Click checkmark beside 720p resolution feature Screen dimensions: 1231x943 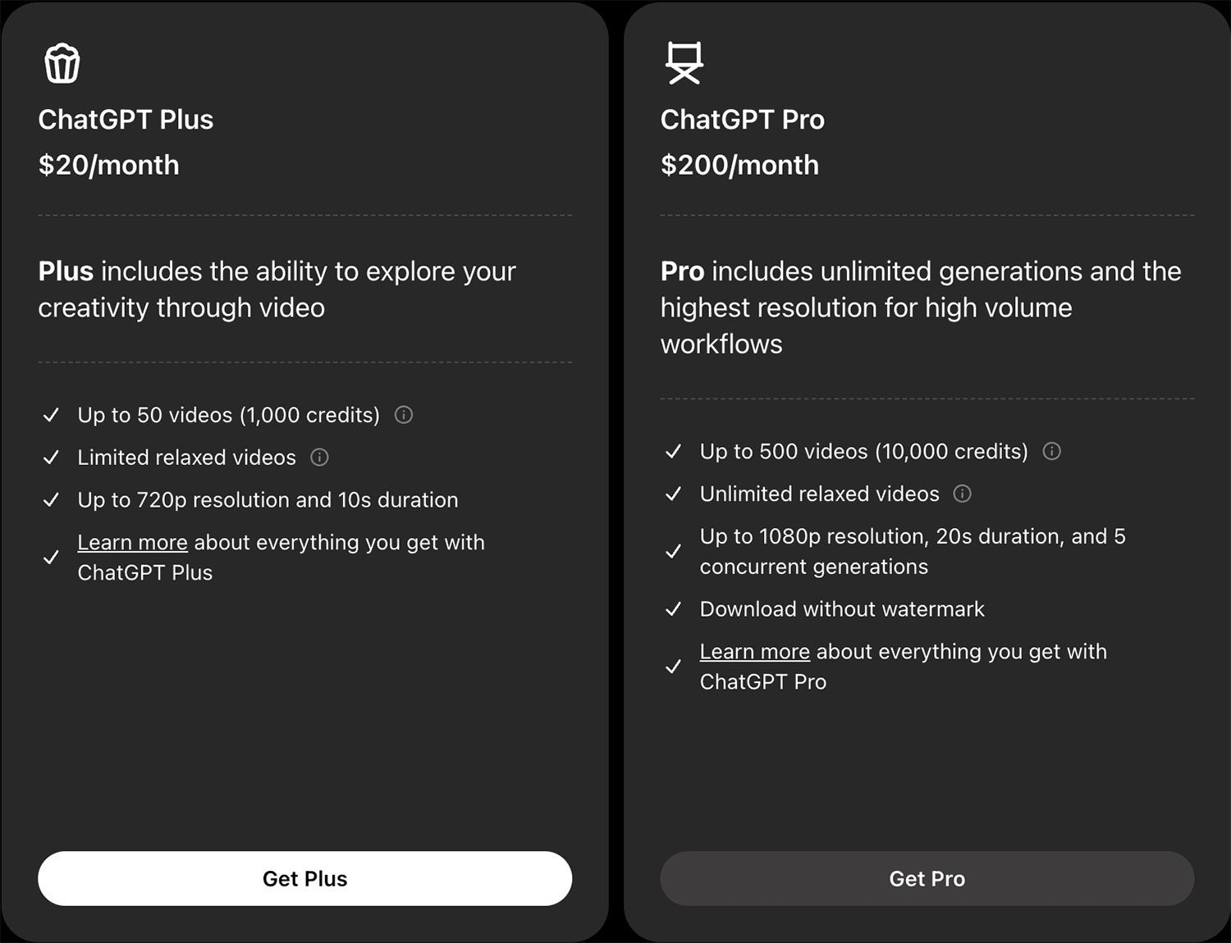tap(51, 500)
